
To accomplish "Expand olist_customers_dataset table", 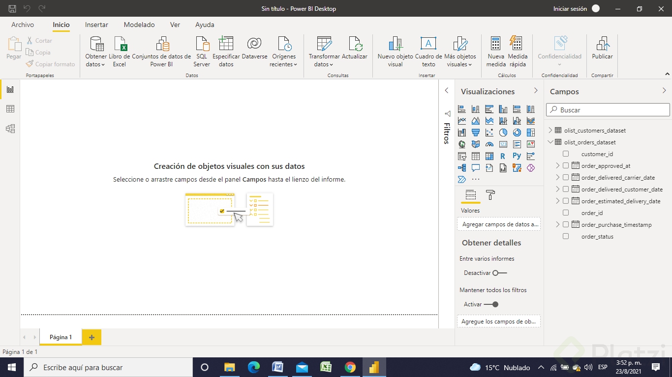I will 550,130.
